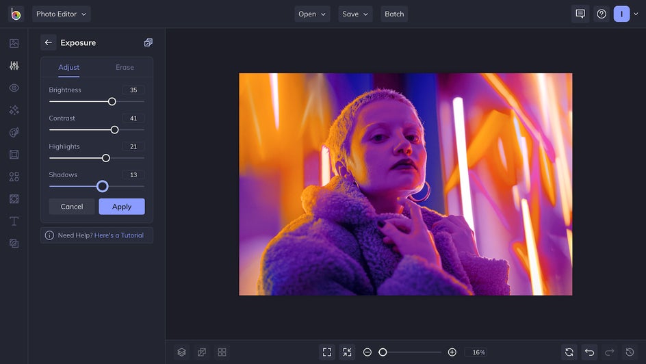Click the fit to screen icon

coord(327,352)
